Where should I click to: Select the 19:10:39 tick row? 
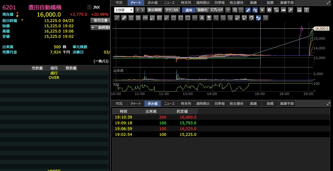[221, 117]
